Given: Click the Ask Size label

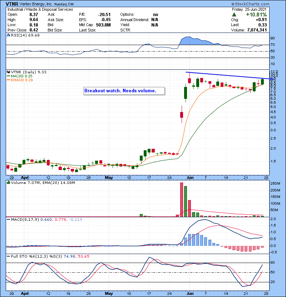Looking at the screenshot, I should pyautogui.click(x=56, y=20).
